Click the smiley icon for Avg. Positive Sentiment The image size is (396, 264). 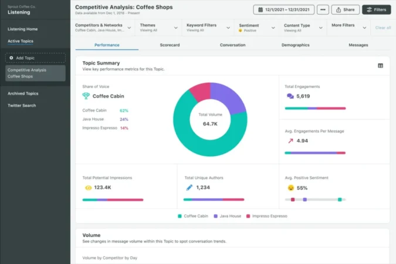tap(291, 188)
